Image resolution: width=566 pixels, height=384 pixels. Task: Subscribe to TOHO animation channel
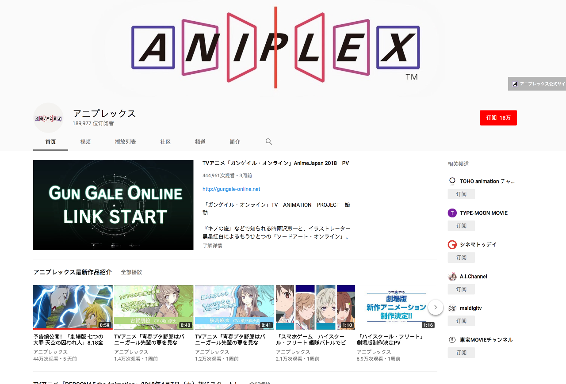click(x=461, y=194)
